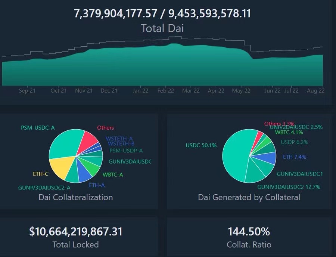336x257 pixels.
Task: Click the USDC 50.1% label
Action: (201, 145)
